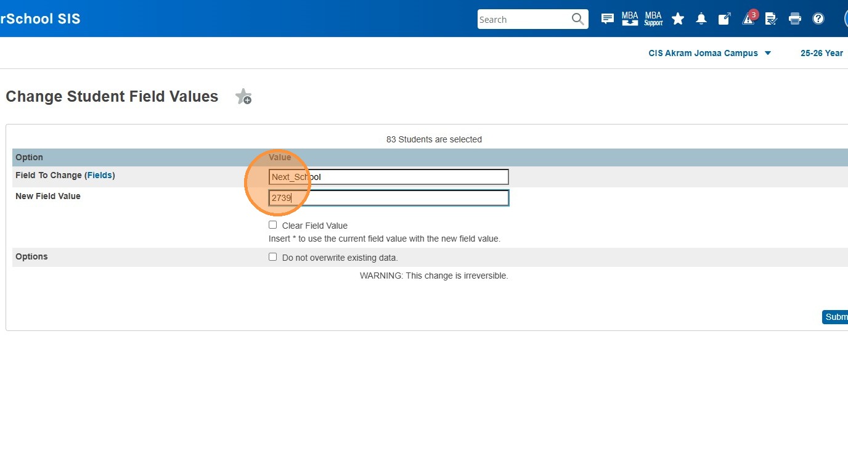Tick the Clear Field Value checkbox
848x474 pixels.
pyautogui.click(x=273, y=225)
